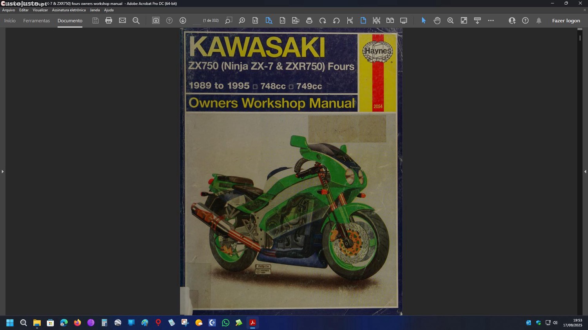Open the notifications bell
588x330 pixels.
(x=539, y=20)
